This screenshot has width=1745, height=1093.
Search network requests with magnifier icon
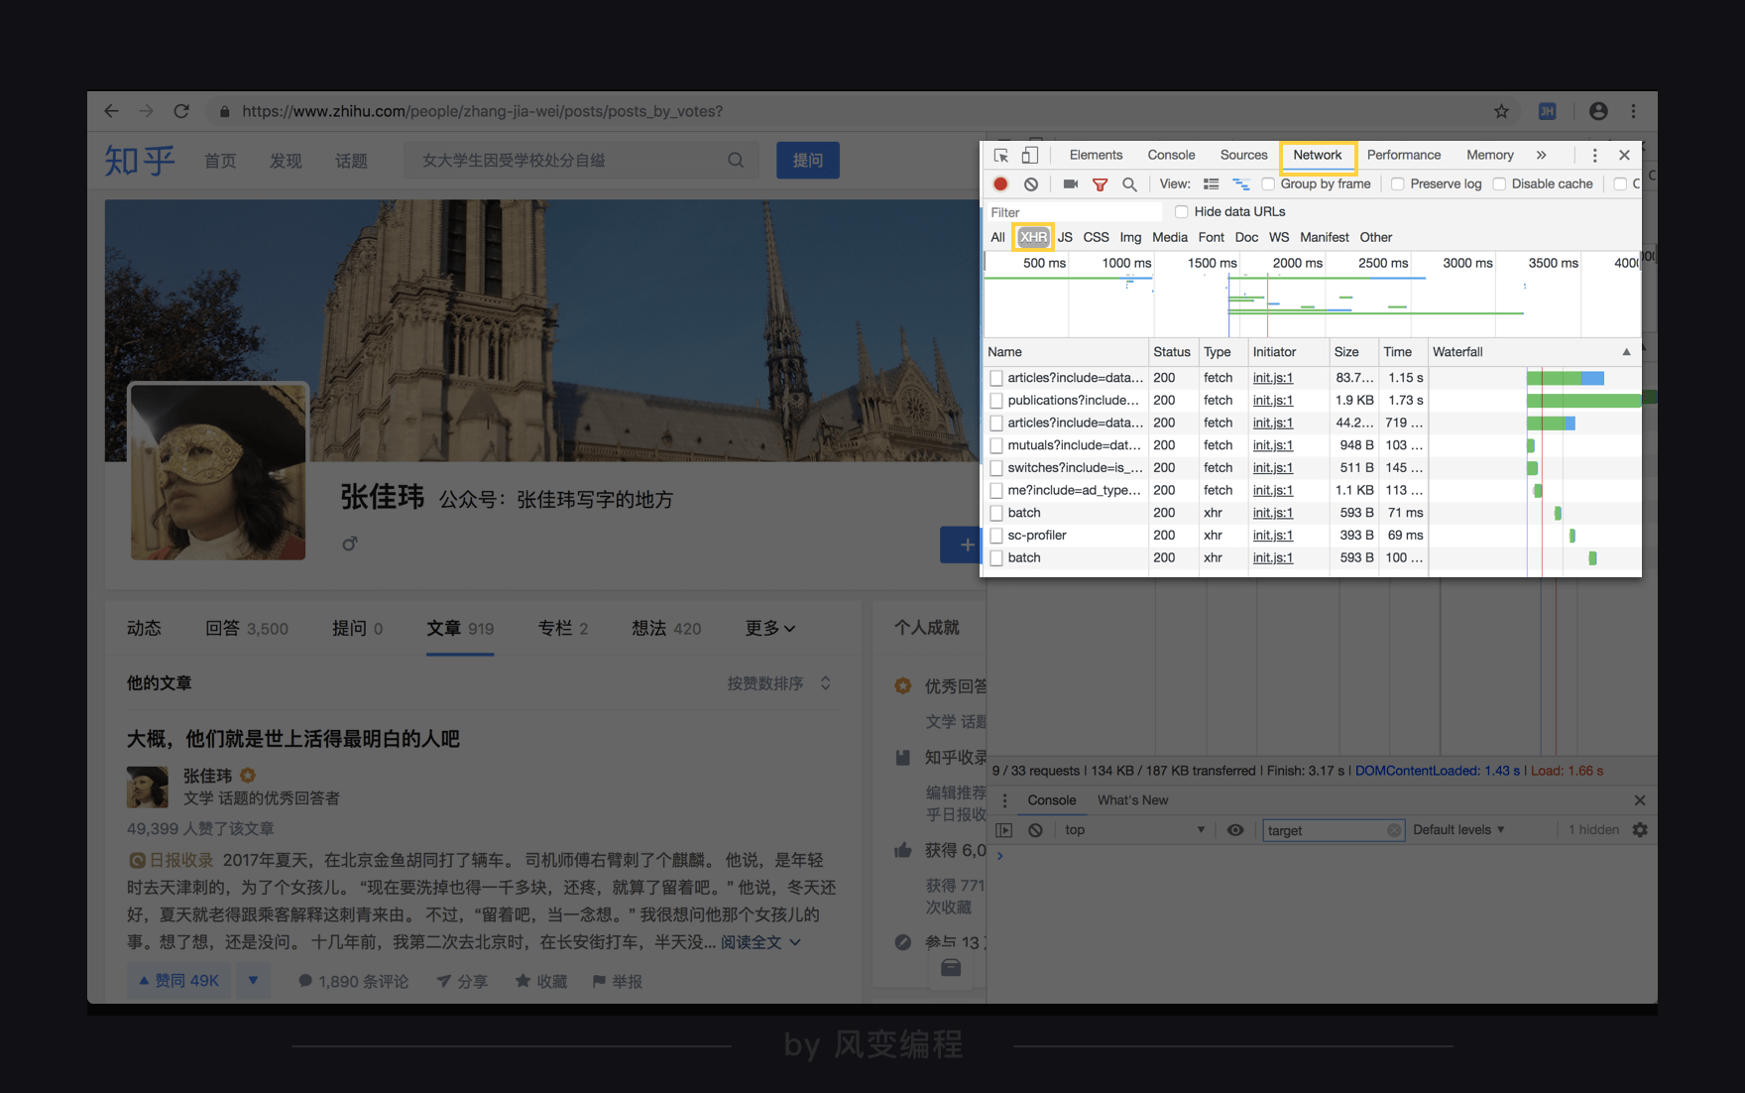coord(1129,183)
